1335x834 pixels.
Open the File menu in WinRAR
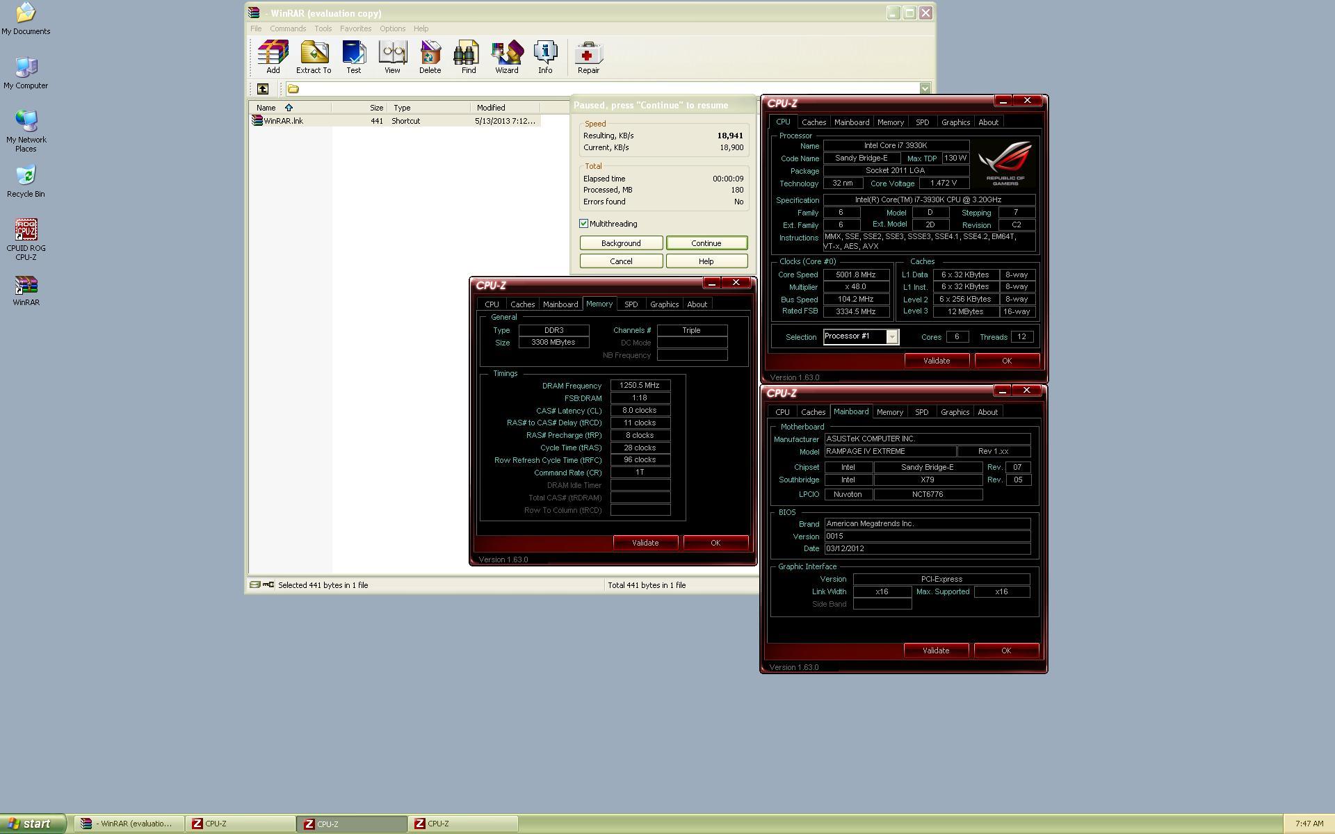click(x=256, y=28)
